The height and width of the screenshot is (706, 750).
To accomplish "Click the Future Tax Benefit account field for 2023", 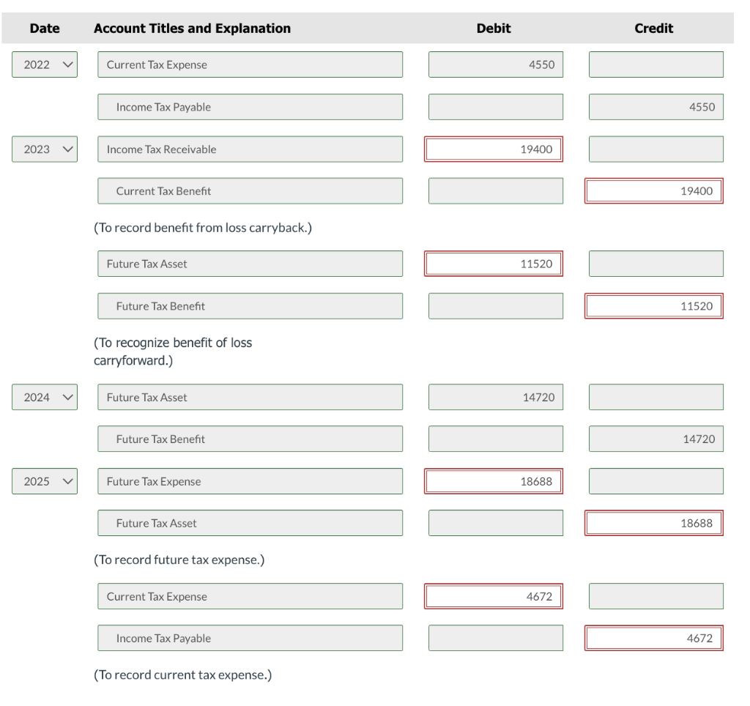I will [250, 305].
